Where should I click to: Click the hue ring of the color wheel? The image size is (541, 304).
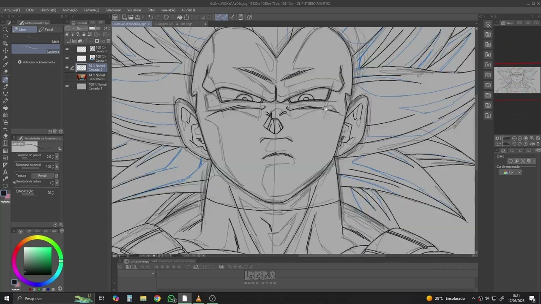(x=37, y=238)
